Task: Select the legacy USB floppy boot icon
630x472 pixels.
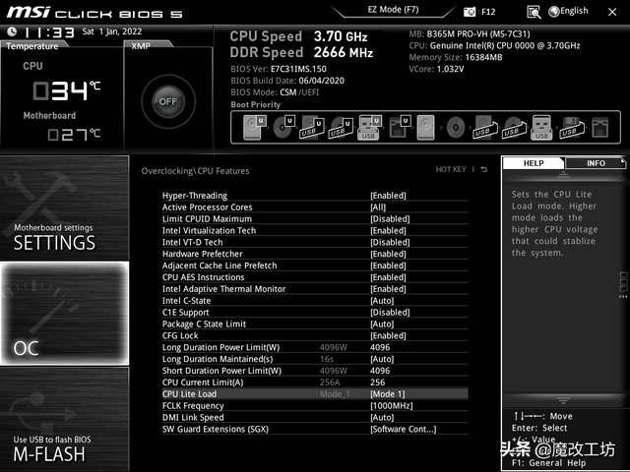Action: point(572,127)
